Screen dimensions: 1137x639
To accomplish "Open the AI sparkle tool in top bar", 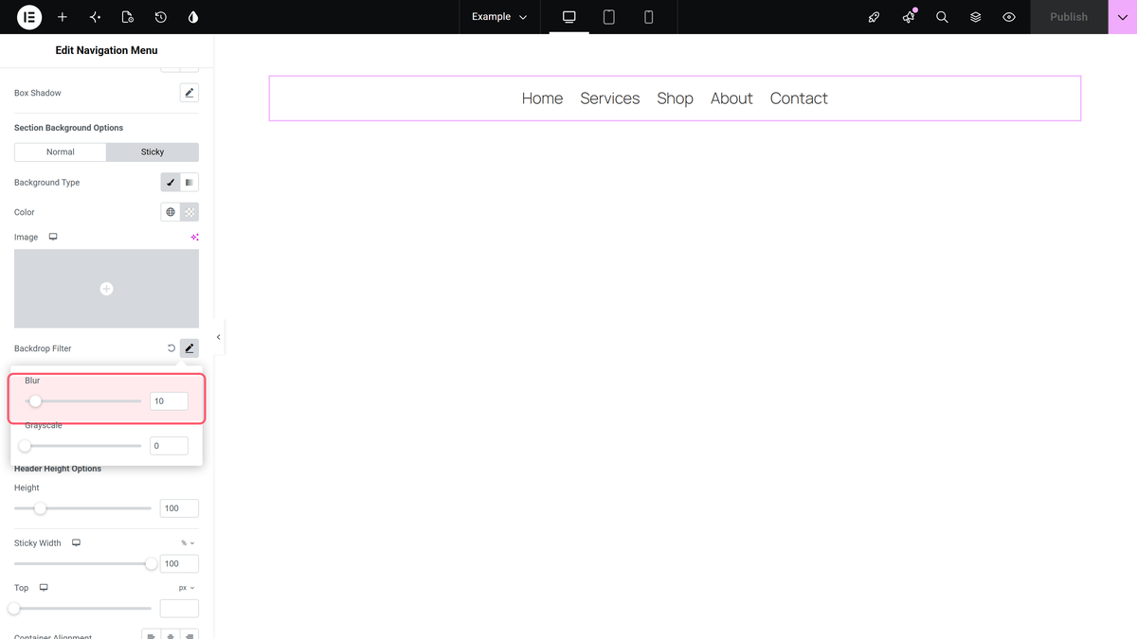I will click(x=95, y=17).
